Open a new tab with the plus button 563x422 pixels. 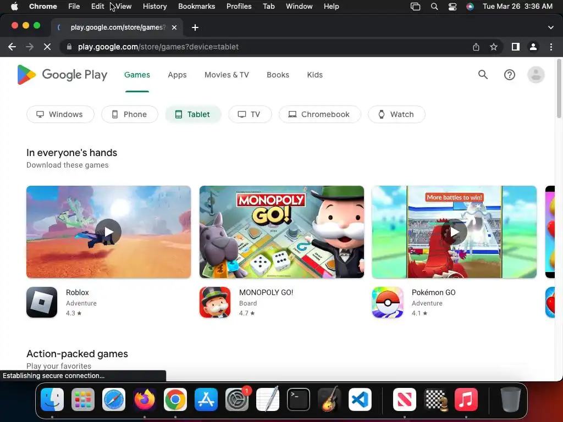click(x=195, y=27)
